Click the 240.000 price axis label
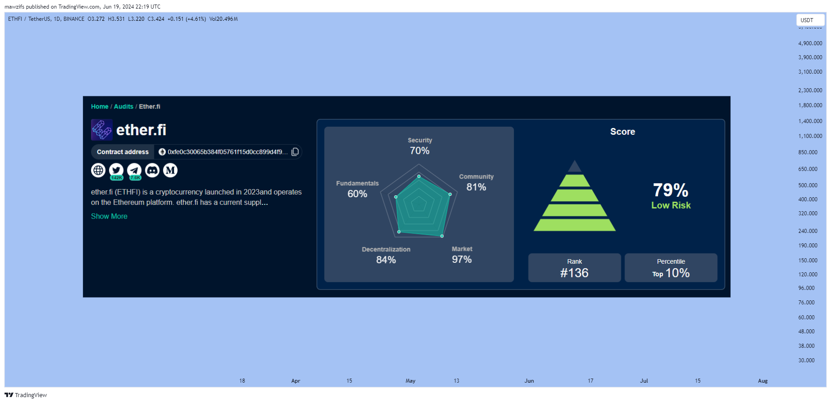Viewport: 831px width, 403px height. click(808, 231)
